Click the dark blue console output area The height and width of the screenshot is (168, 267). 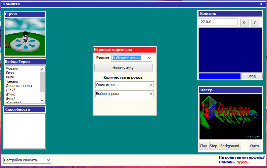[x=230, y=50]
